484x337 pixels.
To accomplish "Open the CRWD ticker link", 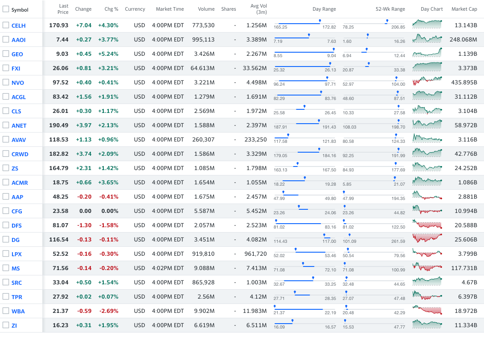I will 20,154.
